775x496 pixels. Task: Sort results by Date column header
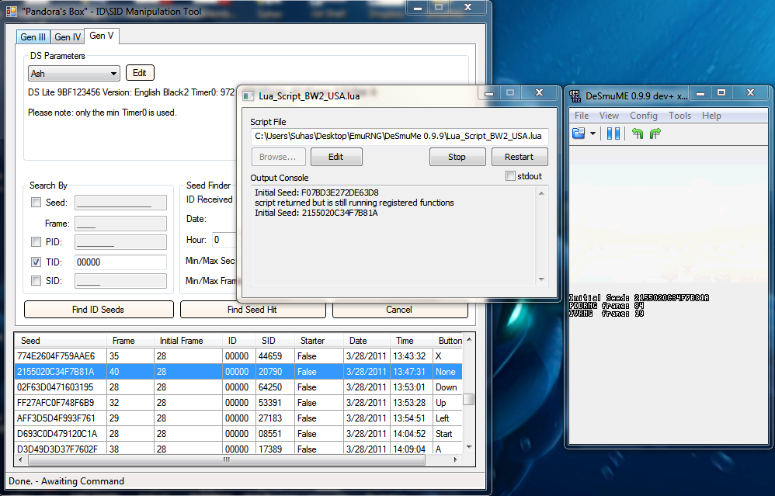[x=367, y=341]
